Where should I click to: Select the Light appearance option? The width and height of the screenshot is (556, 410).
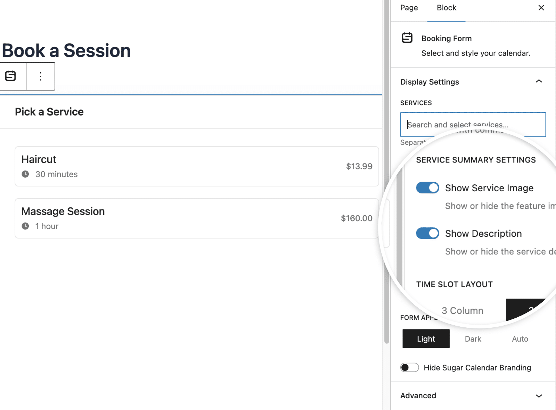(426, 338)
